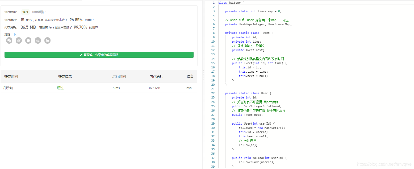Click 'followed = new HashSet<>();' line
This screenshot has height=169, width=414.
[x=262, y=128]
